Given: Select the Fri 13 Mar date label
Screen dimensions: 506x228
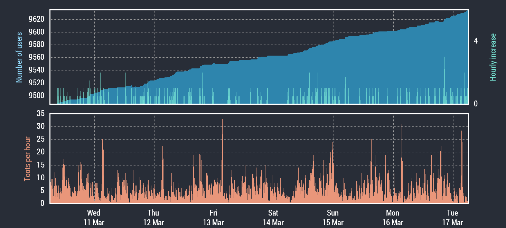Looking at the screenshot, I should point(213,218).
